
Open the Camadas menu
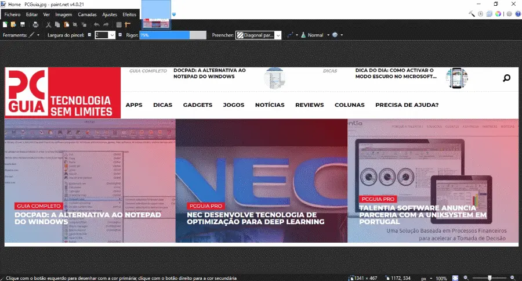(x=87, y=15)
